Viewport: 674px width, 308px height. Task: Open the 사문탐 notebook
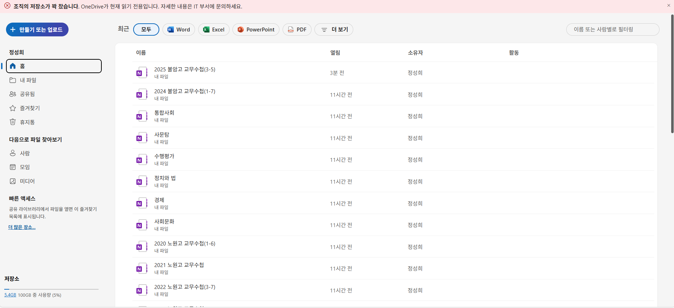point(162,135)
